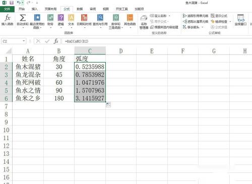Expand the Define Name dropdown arrow
The height and width of the screenshot is (184, 252).
(169, 16)
